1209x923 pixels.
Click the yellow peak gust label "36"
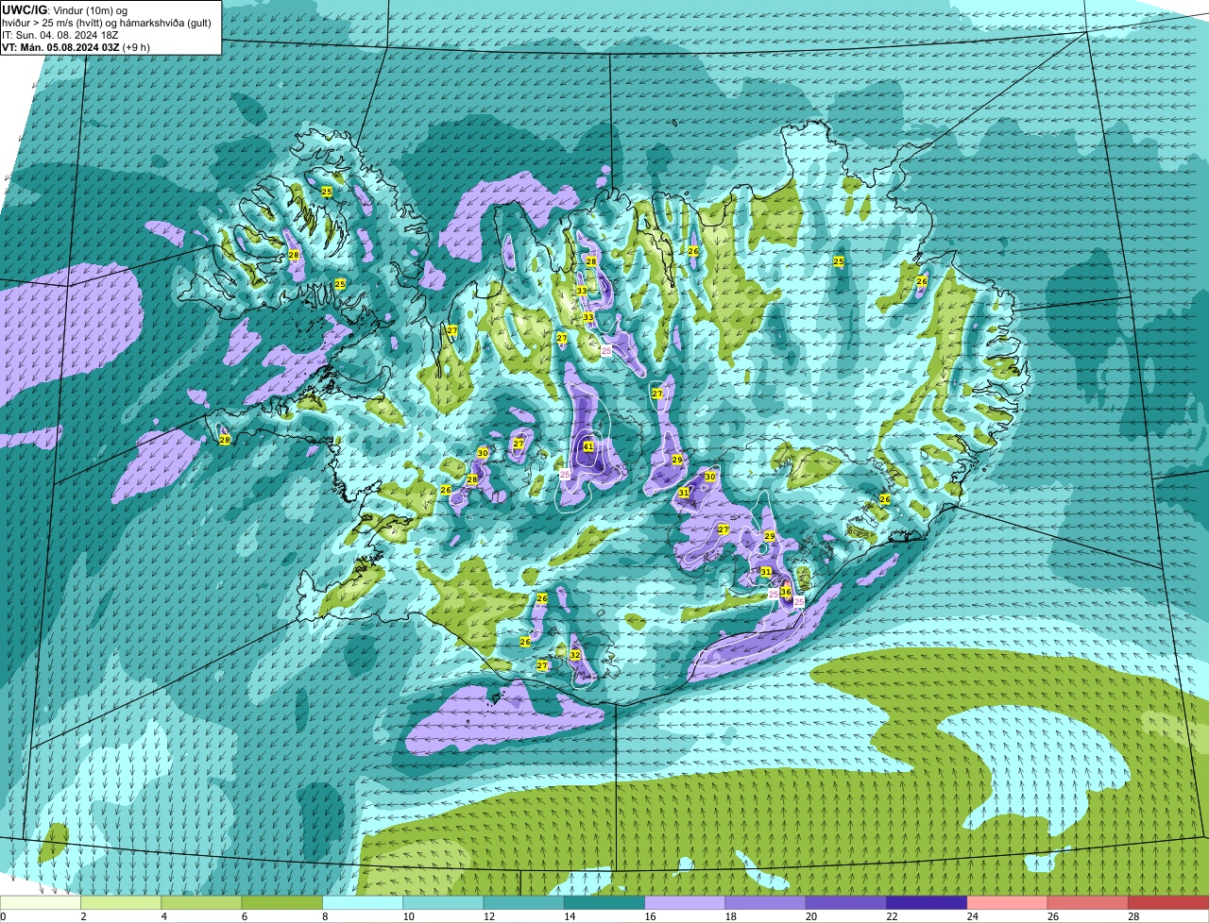[x=786, y=592]
